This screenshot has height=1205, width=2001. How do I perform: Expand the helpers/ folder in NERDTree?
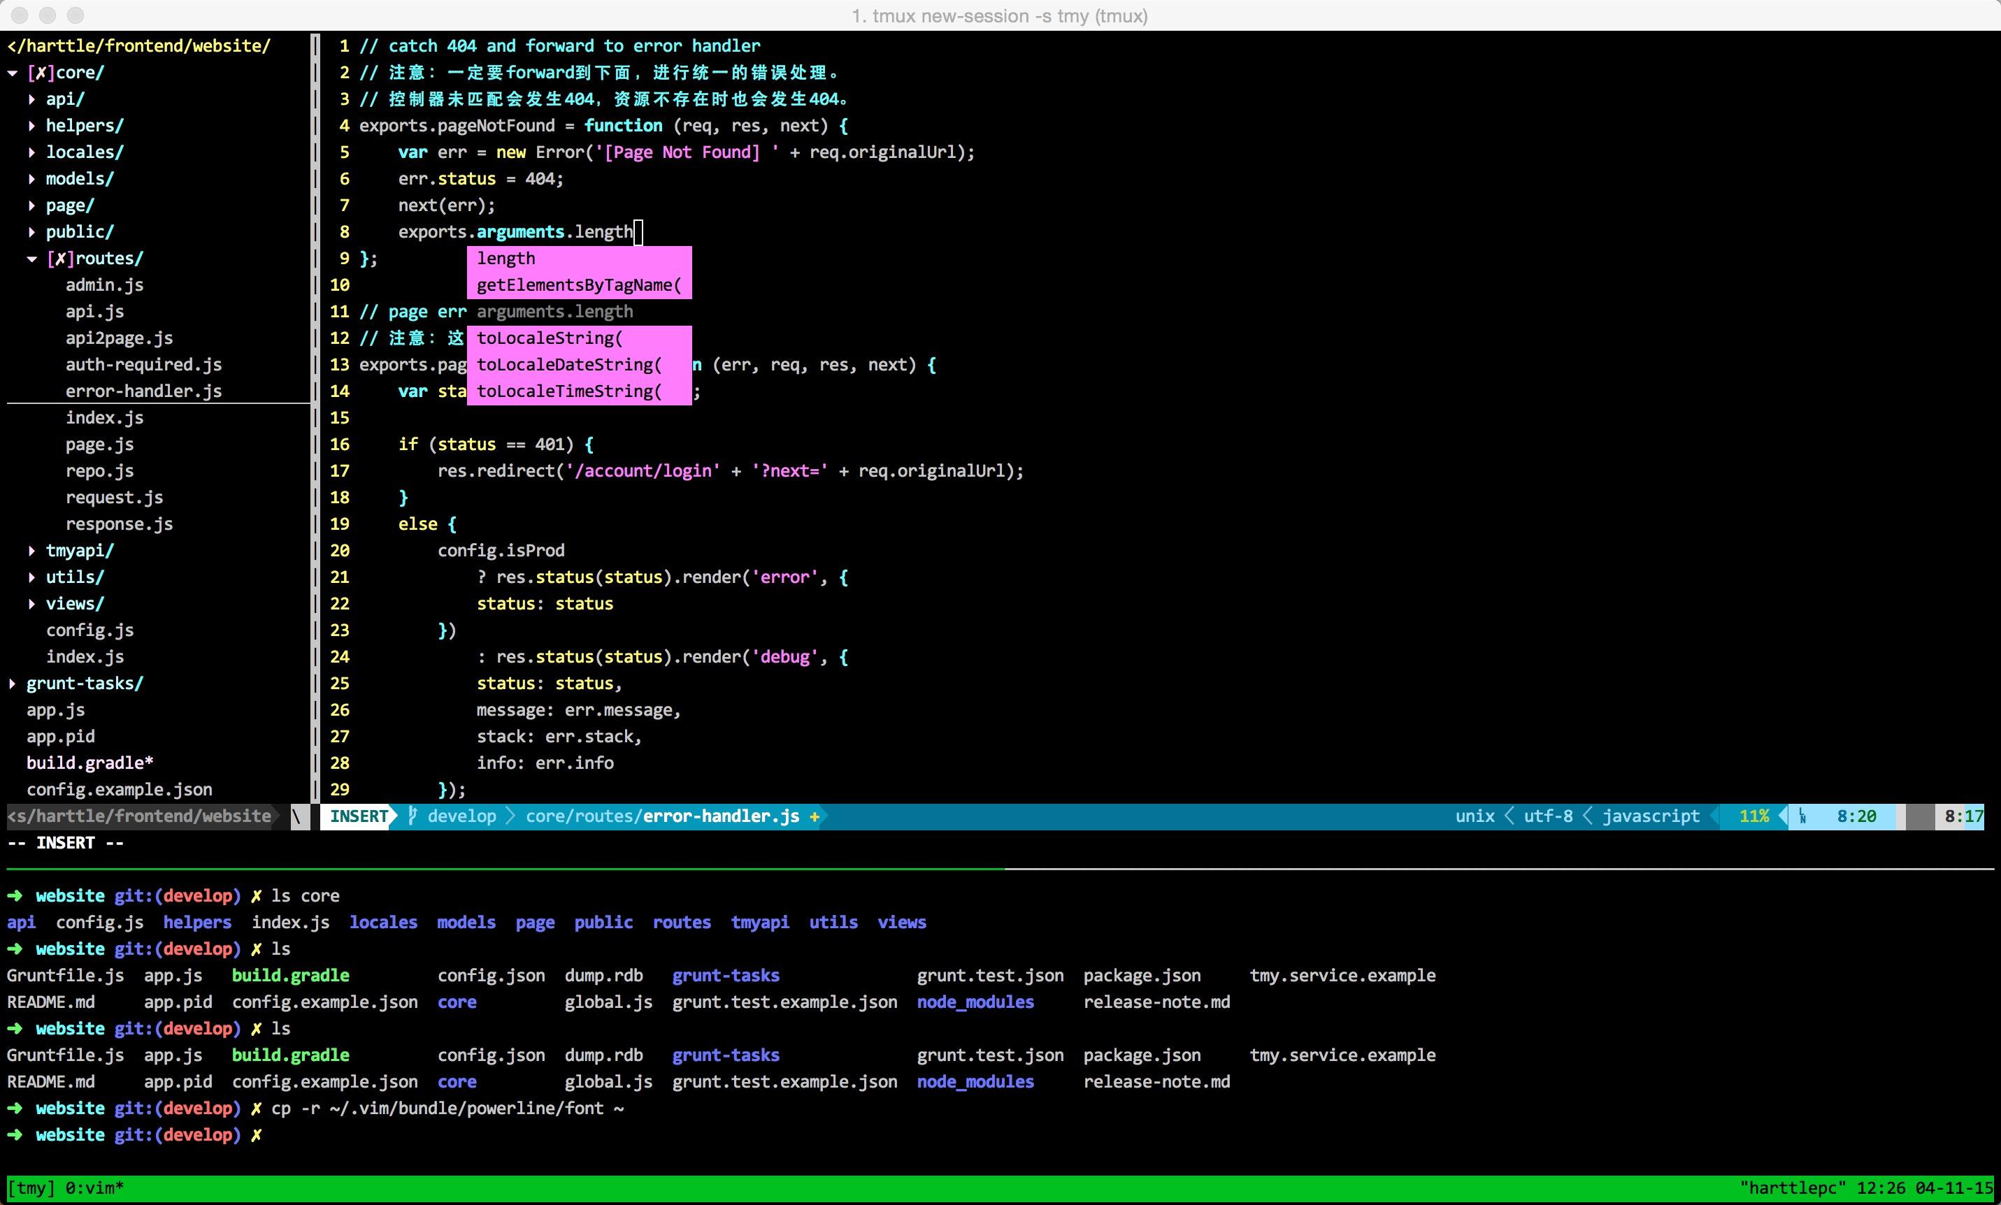[x=31, y=126]
